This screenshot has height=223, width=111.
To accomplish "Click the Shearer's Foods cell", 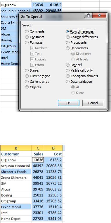I will [x=16, y=172].
